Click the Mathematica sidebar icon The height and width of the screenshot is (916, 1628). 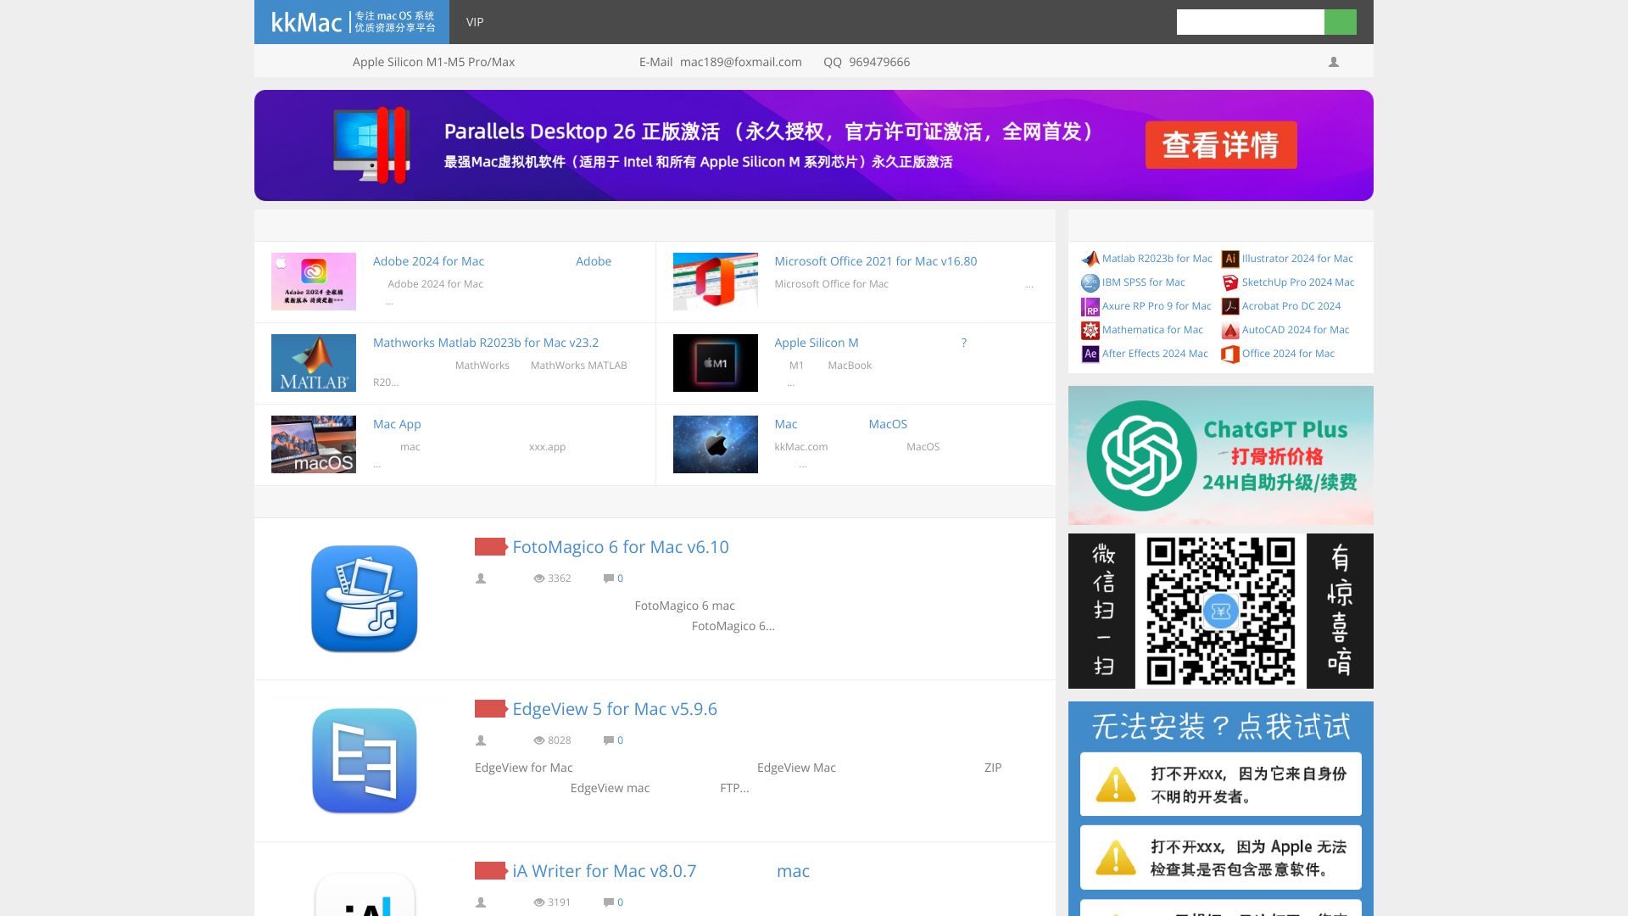point(1090,330)
